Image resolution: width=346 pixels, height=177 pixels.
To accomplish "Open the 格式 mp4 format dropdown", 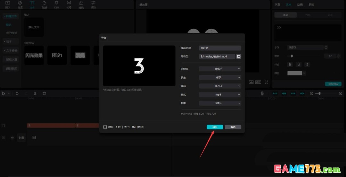I will 220,95.
